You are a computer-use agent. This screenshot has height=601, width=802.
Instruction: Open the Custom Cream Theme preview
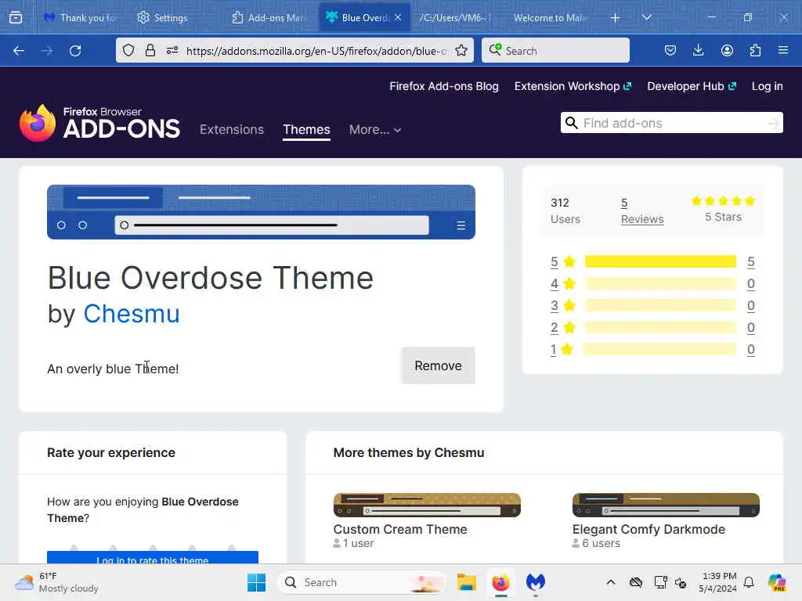(x=427, y=505)
